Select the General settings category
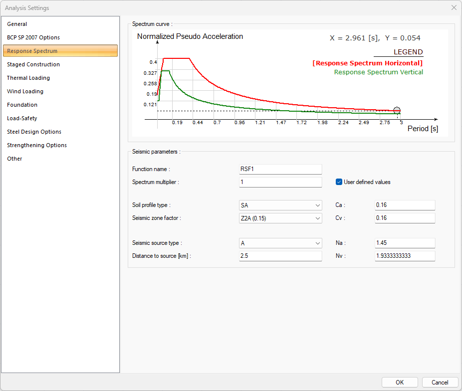This screenshot has height=391, width=462. click(17, 24)
